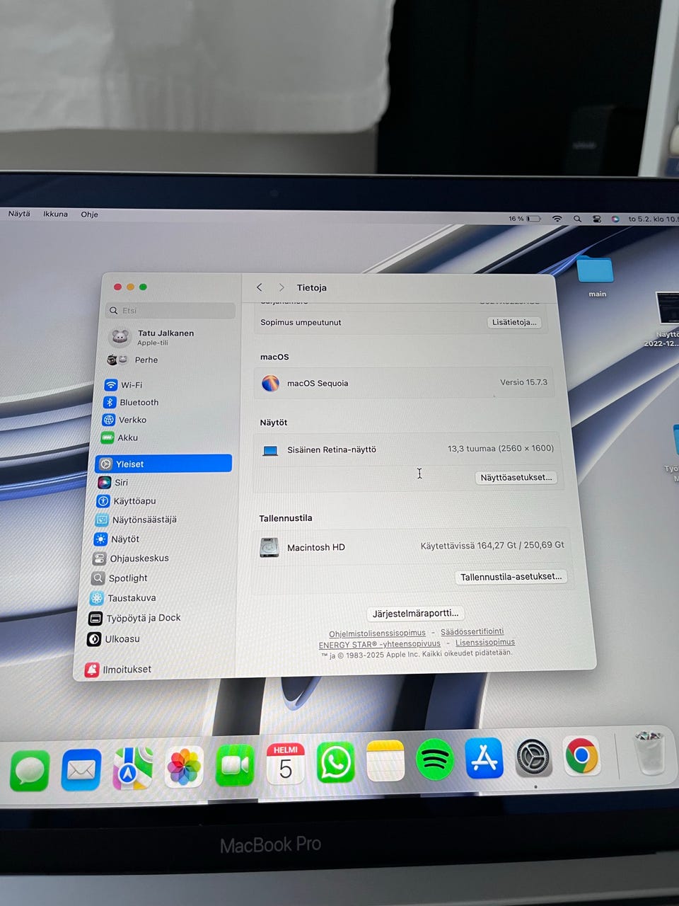
Task: Launch Maps from the Dock
Action: point(133,768)
